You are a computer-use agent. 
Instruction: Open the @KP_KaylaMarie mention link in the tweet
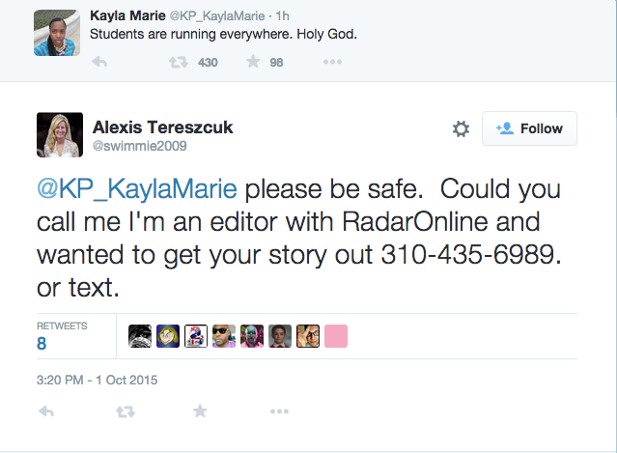(x=137, y=189)
